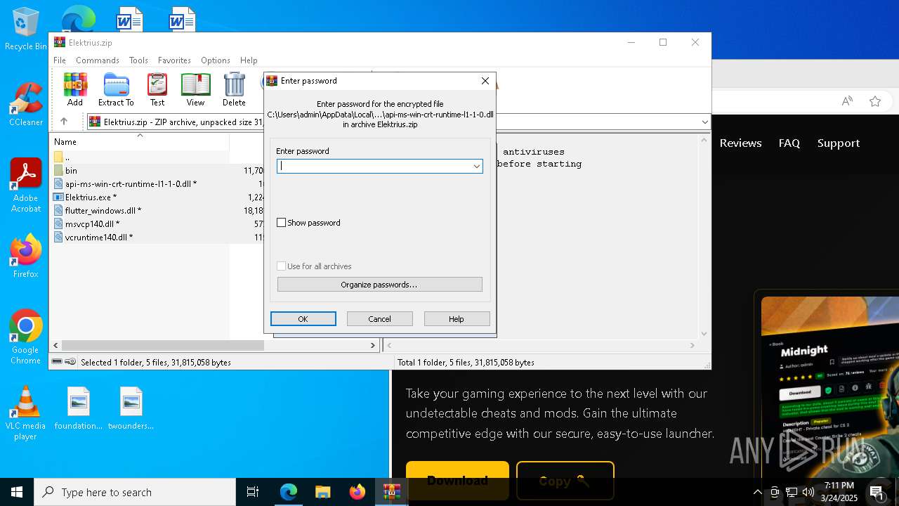The image size is (899, 506).
Task: Open File Explorer from the taskbar
Action: tap(323, 492)
